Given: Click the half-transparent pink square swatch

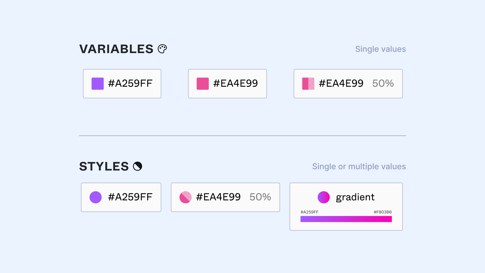Looking at the screenshot, I should (x=308, y=84).
